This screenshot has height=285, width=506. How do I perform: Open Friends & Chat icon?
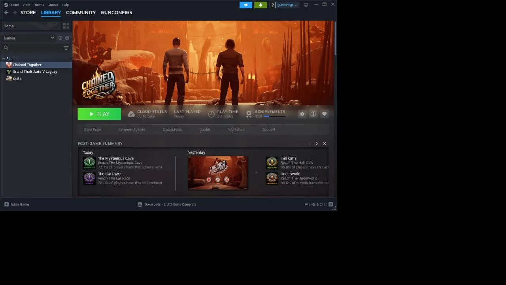tap(330, 204)
